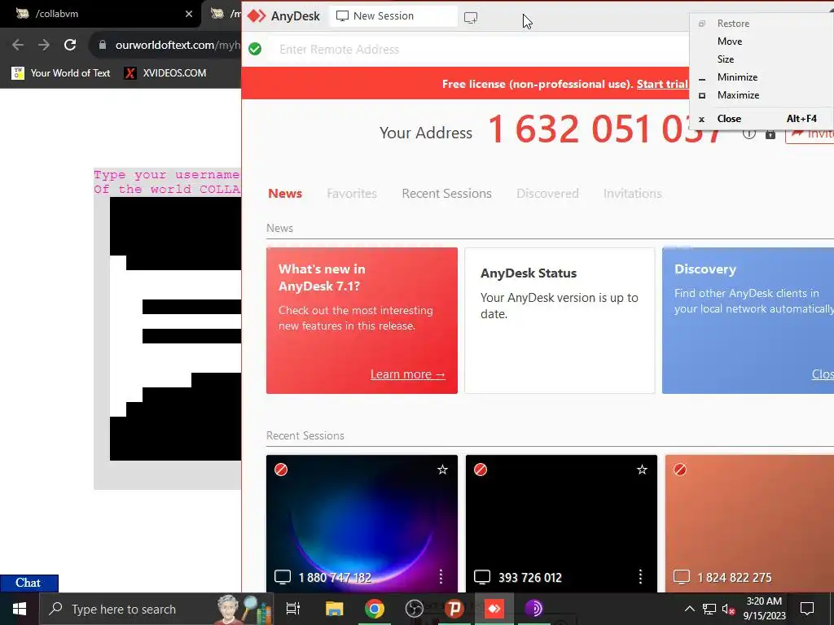Open the 1 880 747 182 session thumbnail
Screen dimensions: 834x625
tap(362, 523)
